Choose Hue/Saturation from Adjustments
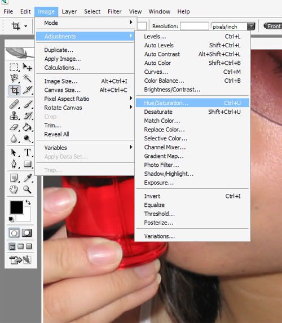The width and height of the screenshot is (282, 323). [x=192, y=103]
